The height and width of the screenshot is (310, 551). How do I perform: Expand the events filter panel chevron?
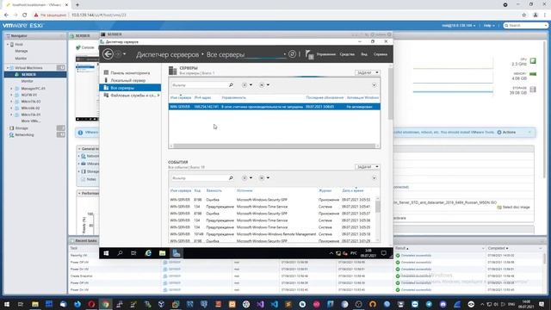(374, 178)
